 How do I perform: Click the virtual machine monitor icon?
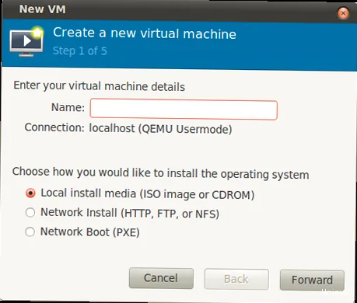(26, 41)
